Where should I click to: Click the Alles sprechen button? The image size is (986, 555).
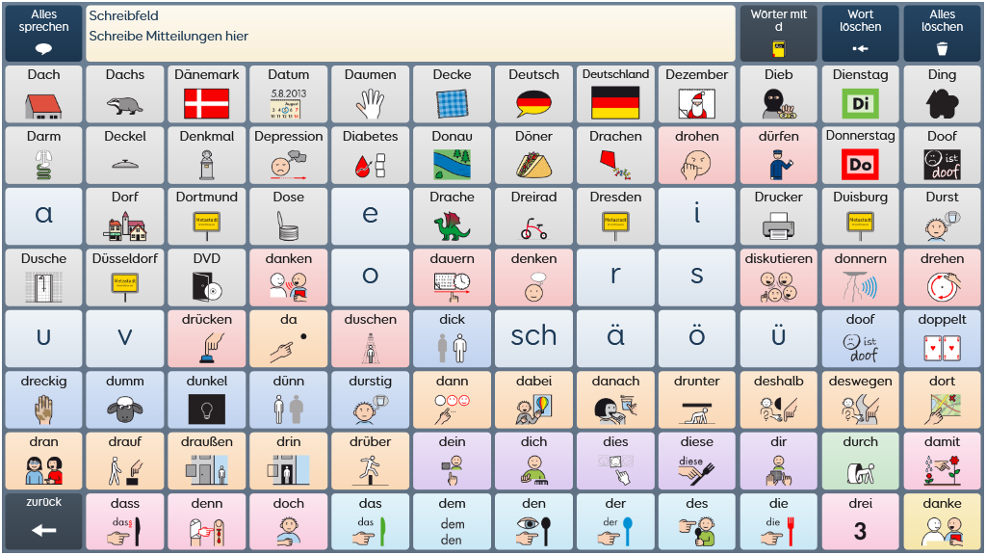[43, 34]
